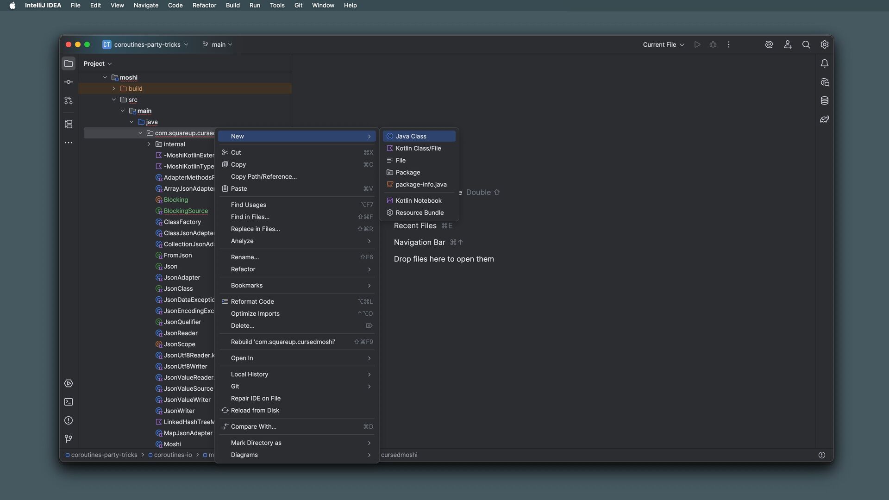This screenshot has width=889, height=500.
Task: Choose package-info.java in New submenu
Action: 419,184
